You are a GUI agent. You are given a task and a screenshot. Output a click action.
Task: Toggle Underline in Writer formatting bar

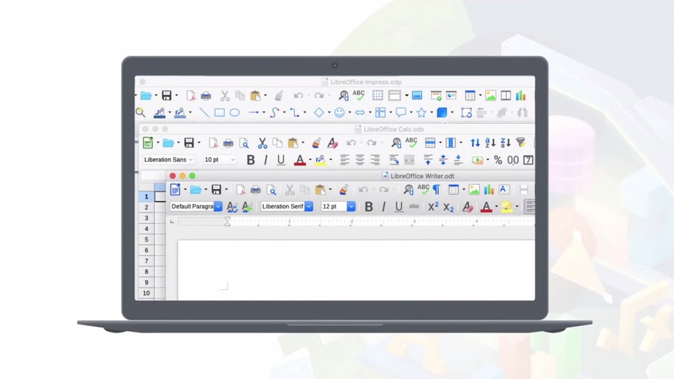click(399, 207)
